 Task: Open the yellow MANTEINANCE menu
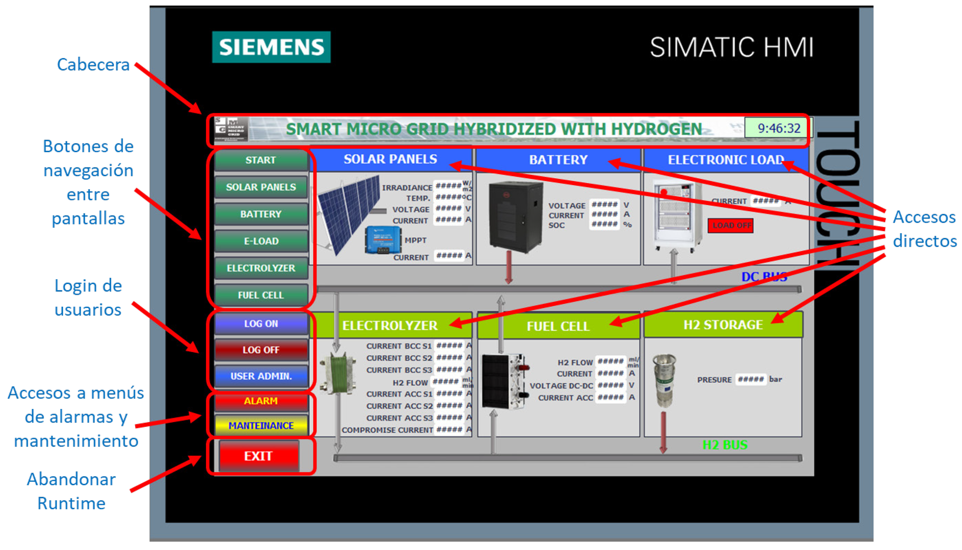click(x=261, y=426)
